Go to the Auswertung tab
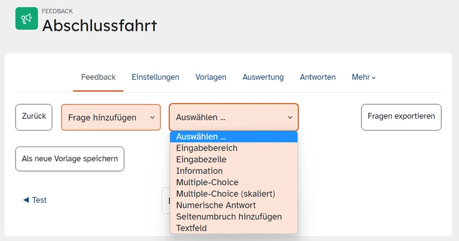The width and height of the screenshot is (459, 241). 263,77
